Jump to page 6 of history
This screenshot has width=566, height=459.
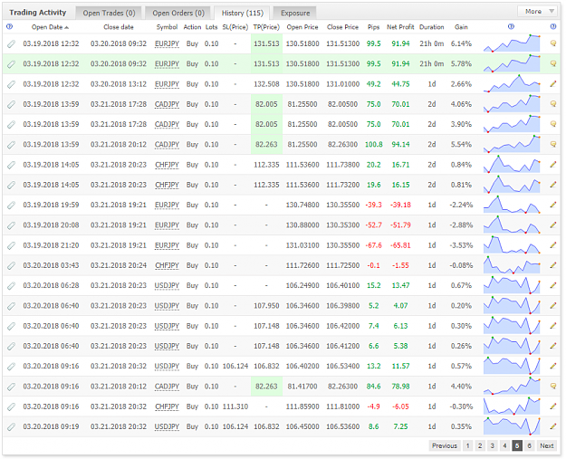point(529,445)
